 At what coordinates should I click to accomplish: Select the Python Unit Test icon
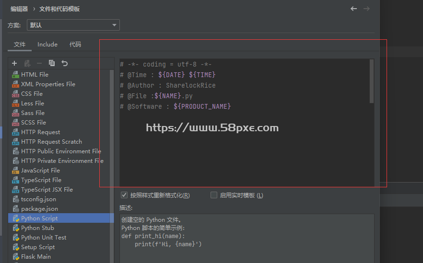[16, 238]
